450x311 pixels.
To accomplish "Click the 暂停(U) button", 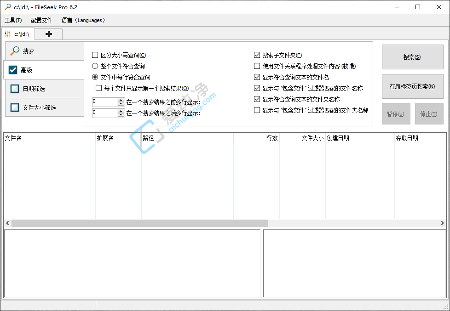I will (396, 114).
